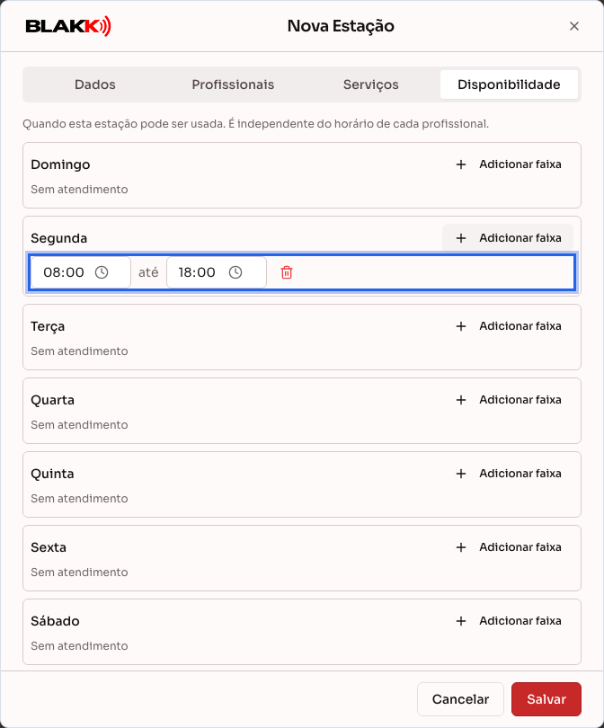The width and height of the screenshot is (604, 728).
Task: Click 'Sem atendimento' under Sábado
Action: (x=79, y=646)
